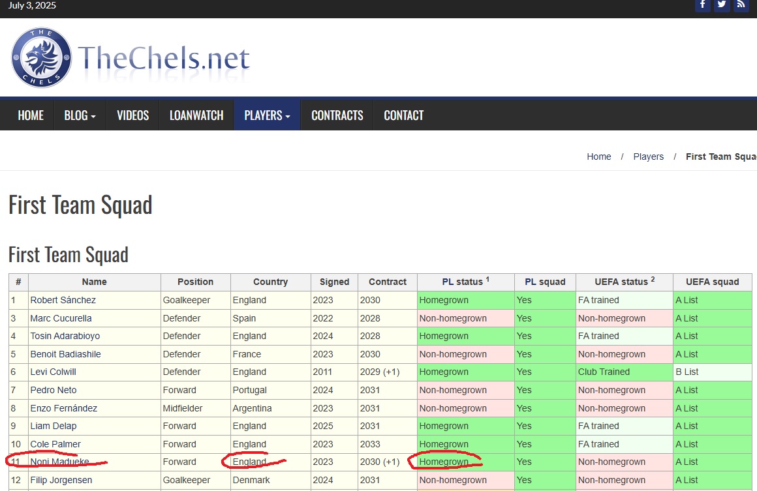Click the large First Team Squad page title
Screen dimensions: 757x491
80,205
